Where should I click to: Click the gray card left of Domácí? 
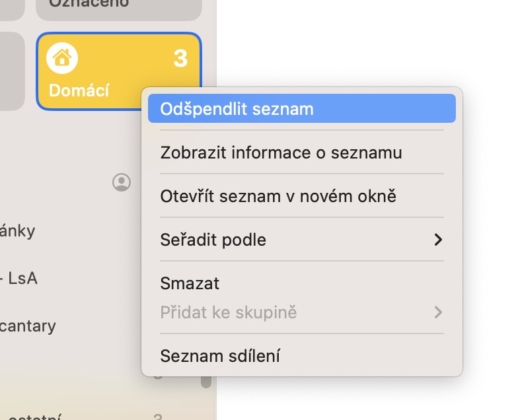12,71
